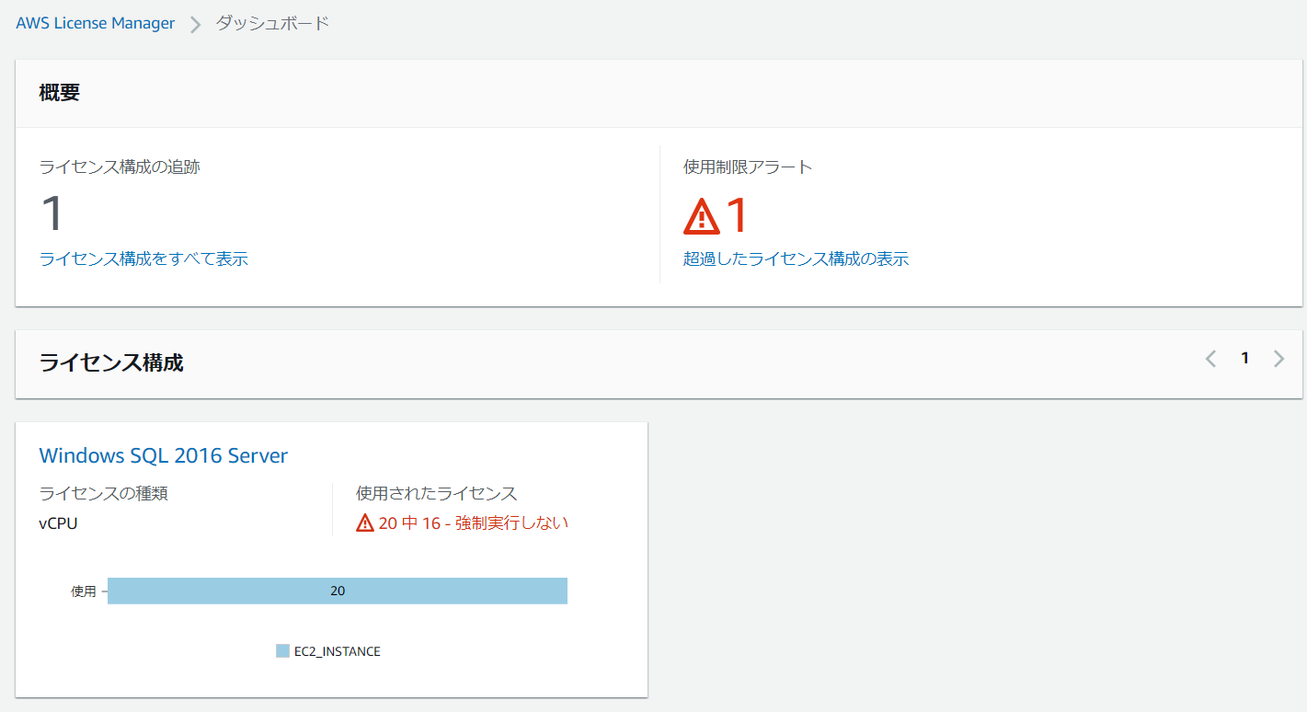Open the Windows SQL 2016 Server configuration
The width and height of the screenshot is (1307, 712).
pos(164,455)
